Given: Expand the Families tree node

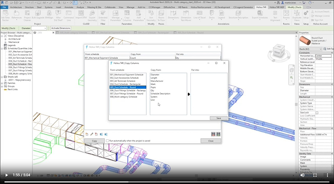Looking at the screenshot, I should (2, 83).
